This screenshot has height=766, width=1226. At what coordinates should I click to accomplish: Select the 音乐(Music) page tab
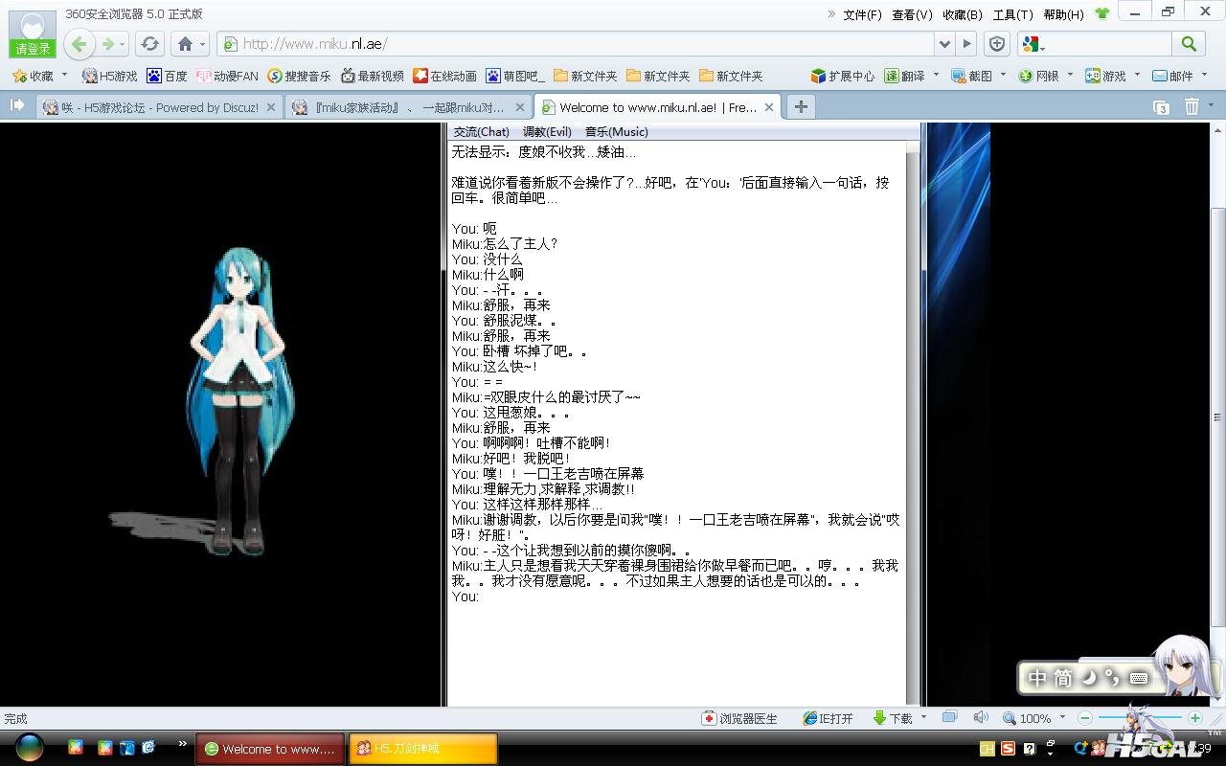point(617,132)
